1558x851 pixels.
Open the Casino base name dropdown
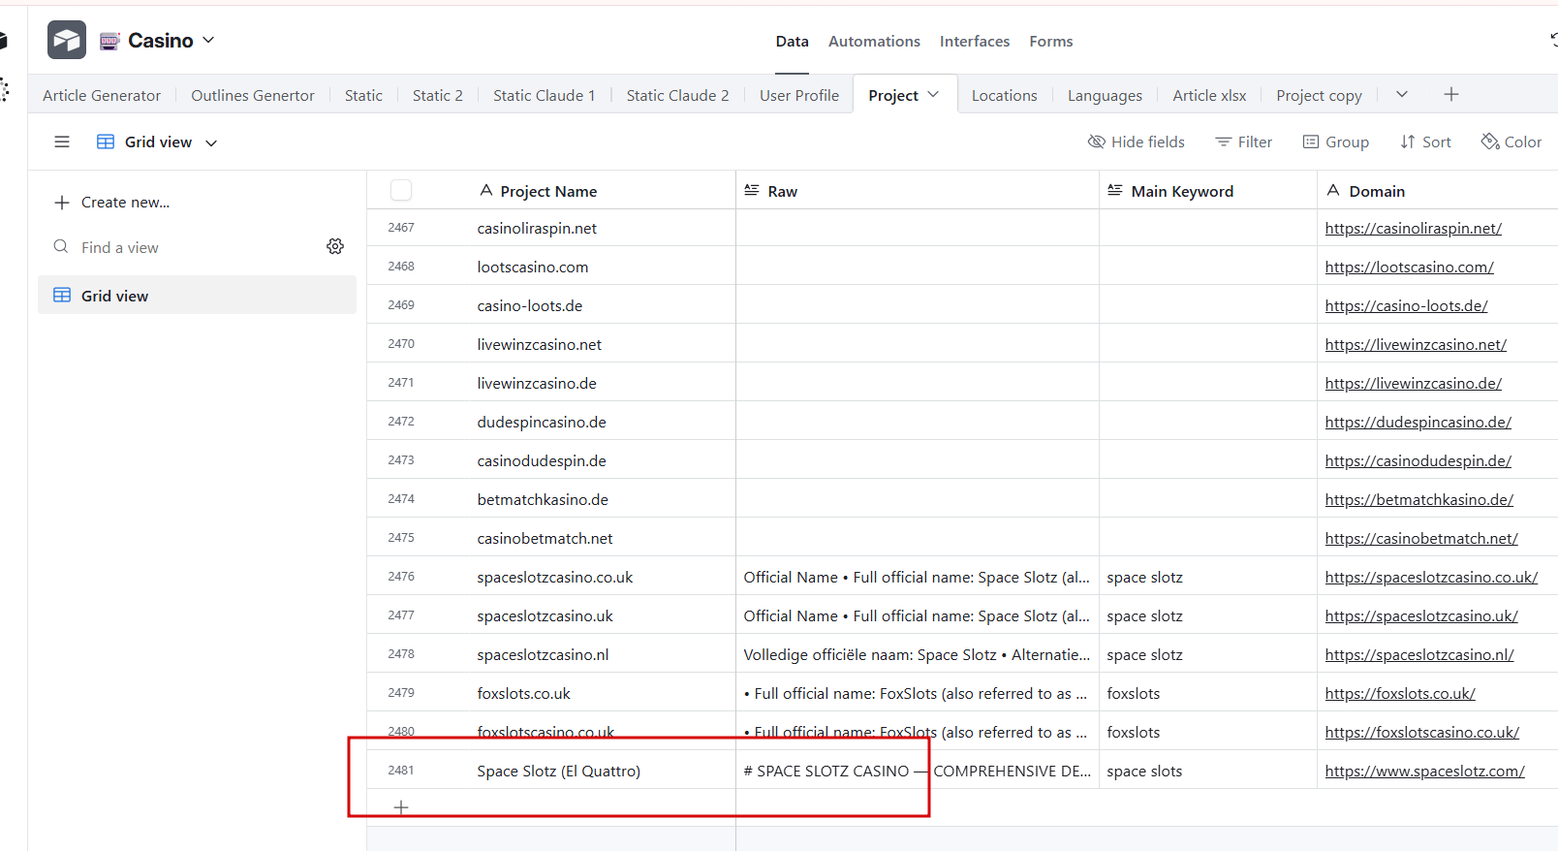pos(157,41)
